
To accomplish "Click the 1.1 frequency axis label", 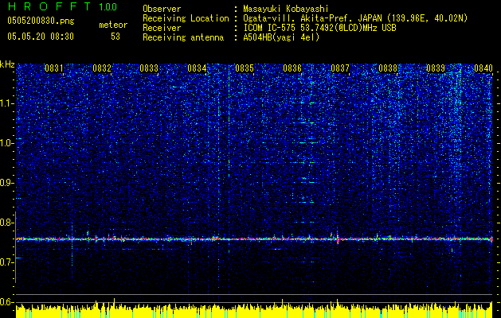I will point(7,103).
